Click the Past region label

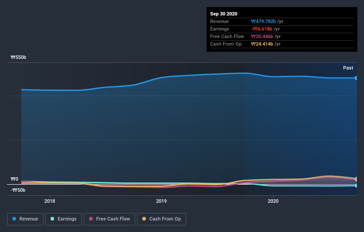(348, 68)
